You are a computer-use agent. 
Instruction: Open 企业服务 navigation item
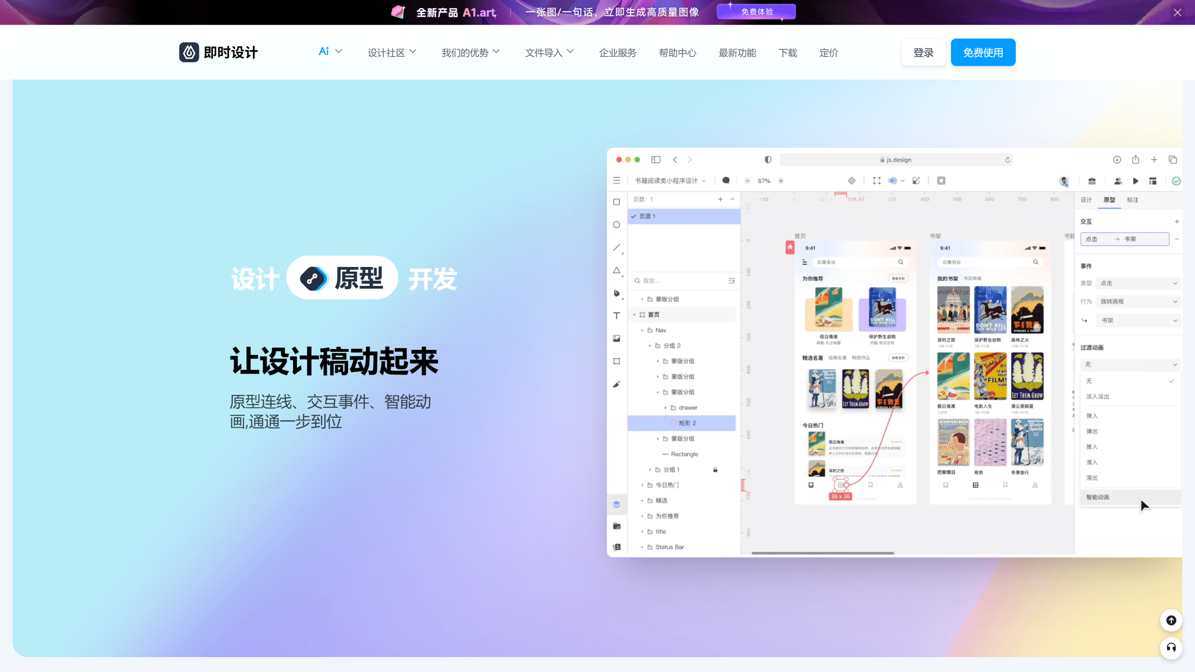tap(618, 53)
